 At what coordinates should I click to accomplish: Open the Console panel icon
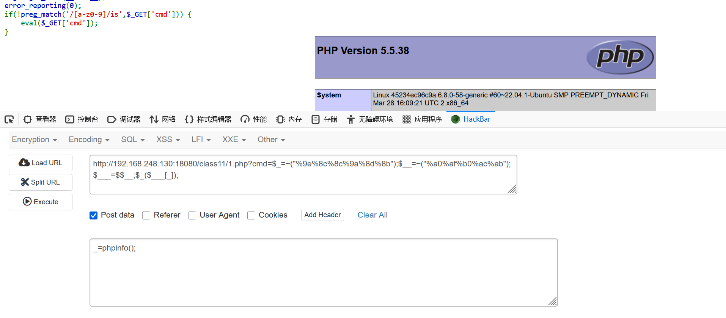click(70, 119)
